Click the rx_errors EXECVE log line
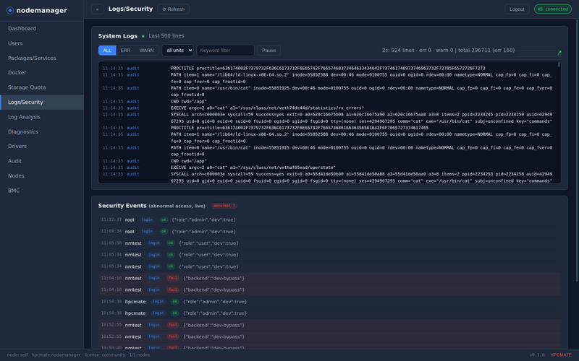The height and width of the screenshot is (361, 579). pos(267,108)
